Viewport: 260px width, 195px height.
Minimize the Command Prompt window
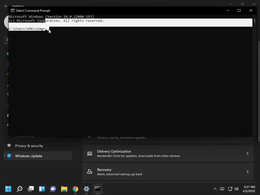[228, 10]
